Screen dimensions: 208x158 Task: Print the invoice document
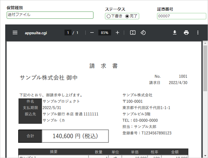click(x=186, y=33)
